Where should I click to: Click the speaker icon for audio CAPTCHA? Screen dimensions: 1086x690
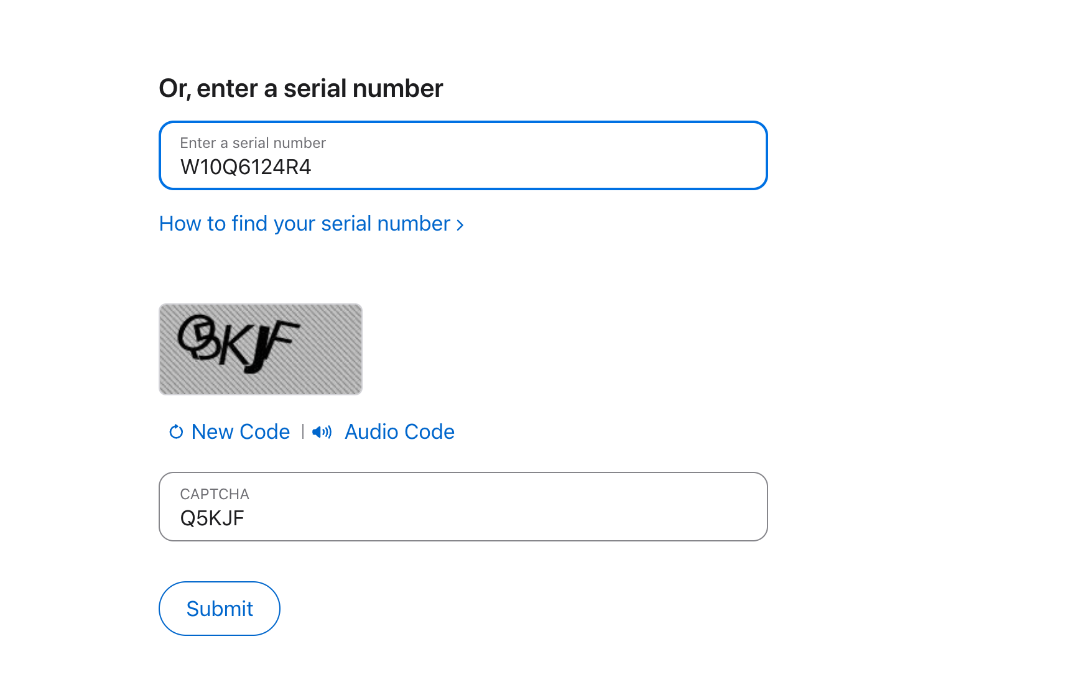coord(322,431)
